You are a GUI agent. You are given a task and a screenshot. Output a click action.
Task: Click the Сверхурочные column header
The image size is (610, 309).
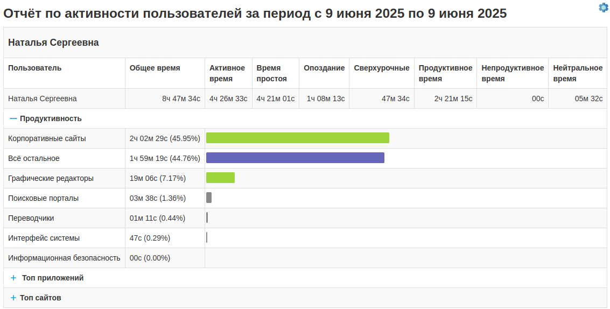click(382, 68)
